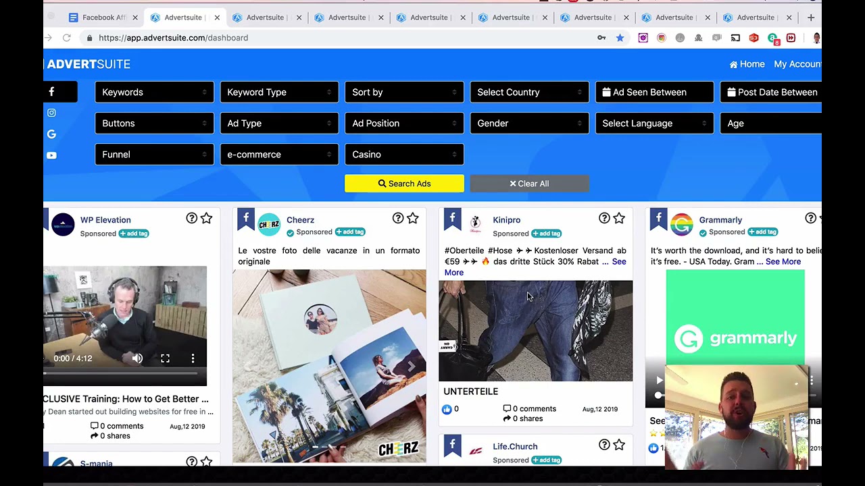Open the Select Language dropdown
The image size is (865, 486).
coord(654,124)
